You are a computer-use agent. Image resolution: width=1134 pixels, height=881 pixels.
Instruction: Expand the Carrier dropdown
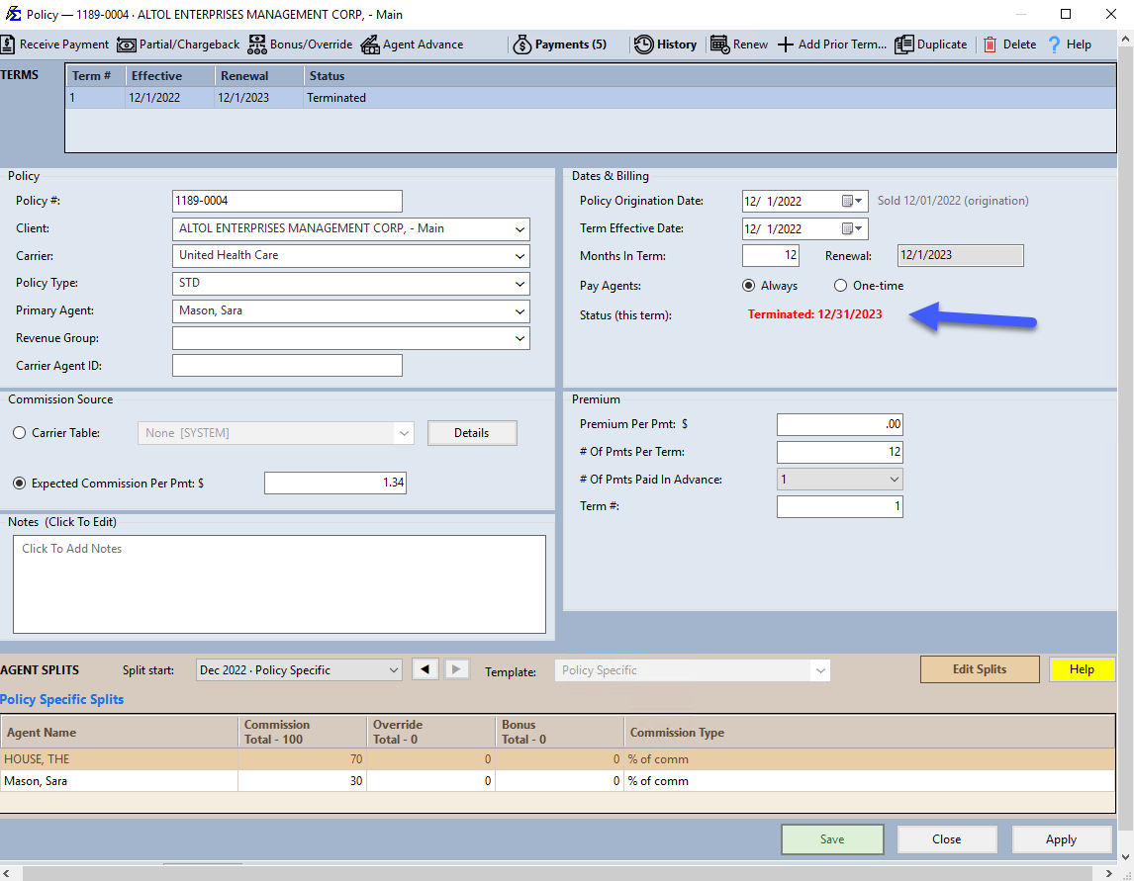coord(520,256)
